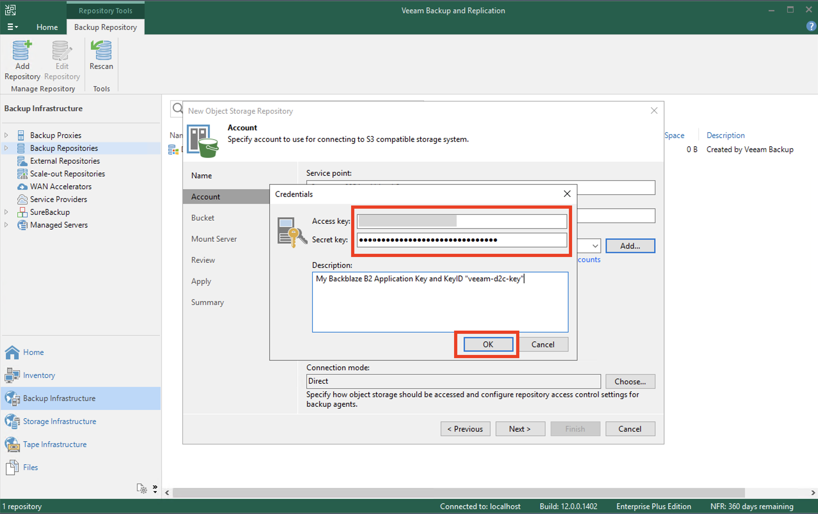This screenshot has height=514, width=818.
Task: Select Backup Repositories in the tree
Action: coord(64,148)
